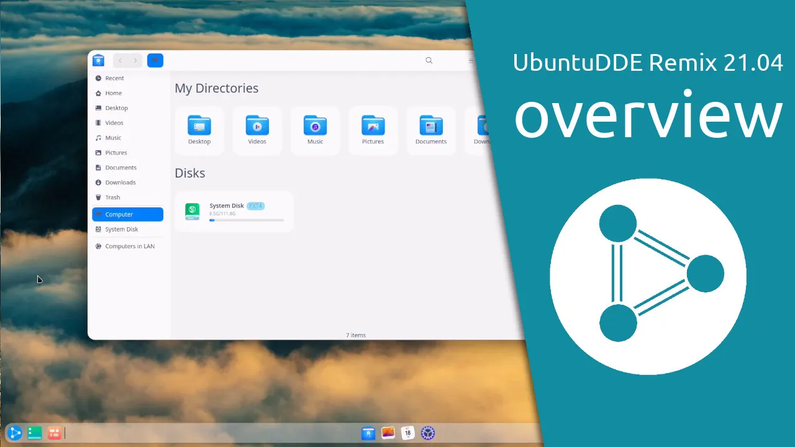
Task: Open Home in the sidebar
Action: [128, 93]
